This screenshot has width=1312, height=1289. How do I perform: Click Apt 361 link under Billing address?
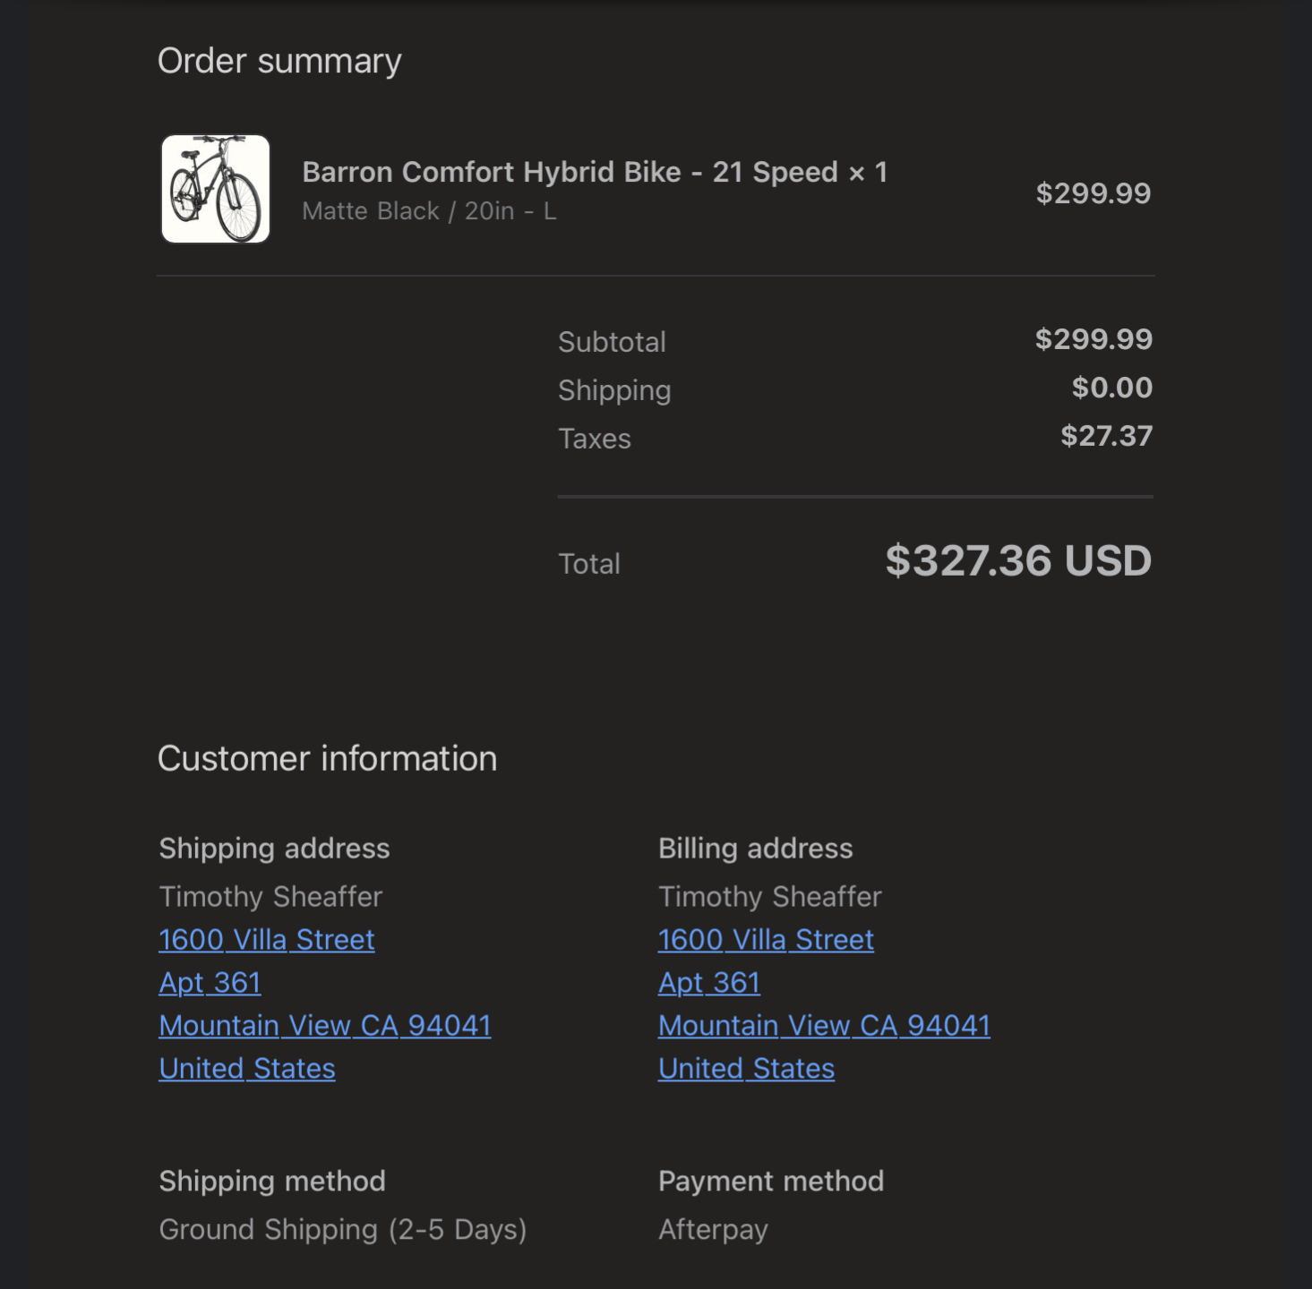pos(709,983)
